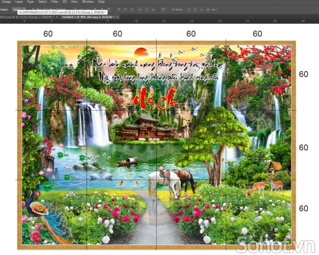Close the Untitled-1 document tab
This screenshot has width=319, height=255.
pyautogui.click(x=118, y=17)
